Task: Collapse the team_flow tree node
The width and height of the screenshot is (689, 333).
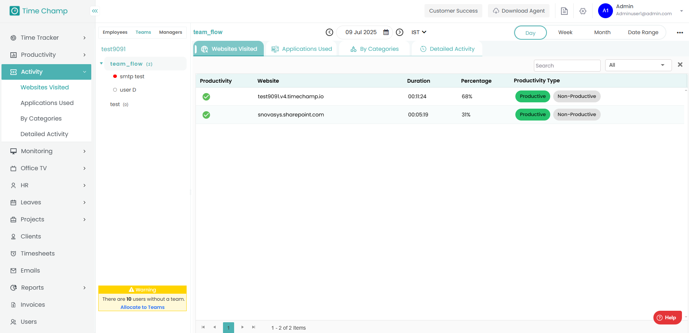Action: point(101,64)
